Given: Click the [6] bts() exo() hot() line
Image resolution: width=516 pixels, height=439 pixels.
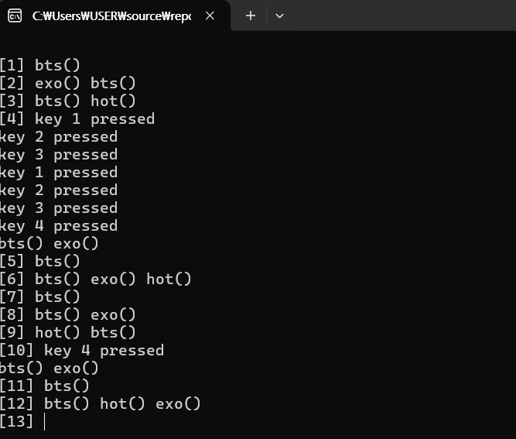Looking at the screenshot, I should point(96,279).
